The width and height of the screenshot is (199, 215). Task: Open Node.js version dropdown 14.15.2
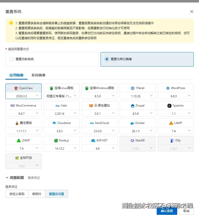tap(62, 148)
